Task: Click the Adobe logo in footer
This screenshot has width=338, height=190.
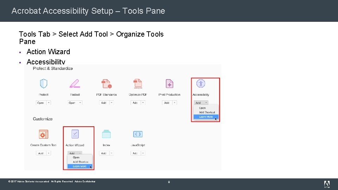Action: coord(327,184)
